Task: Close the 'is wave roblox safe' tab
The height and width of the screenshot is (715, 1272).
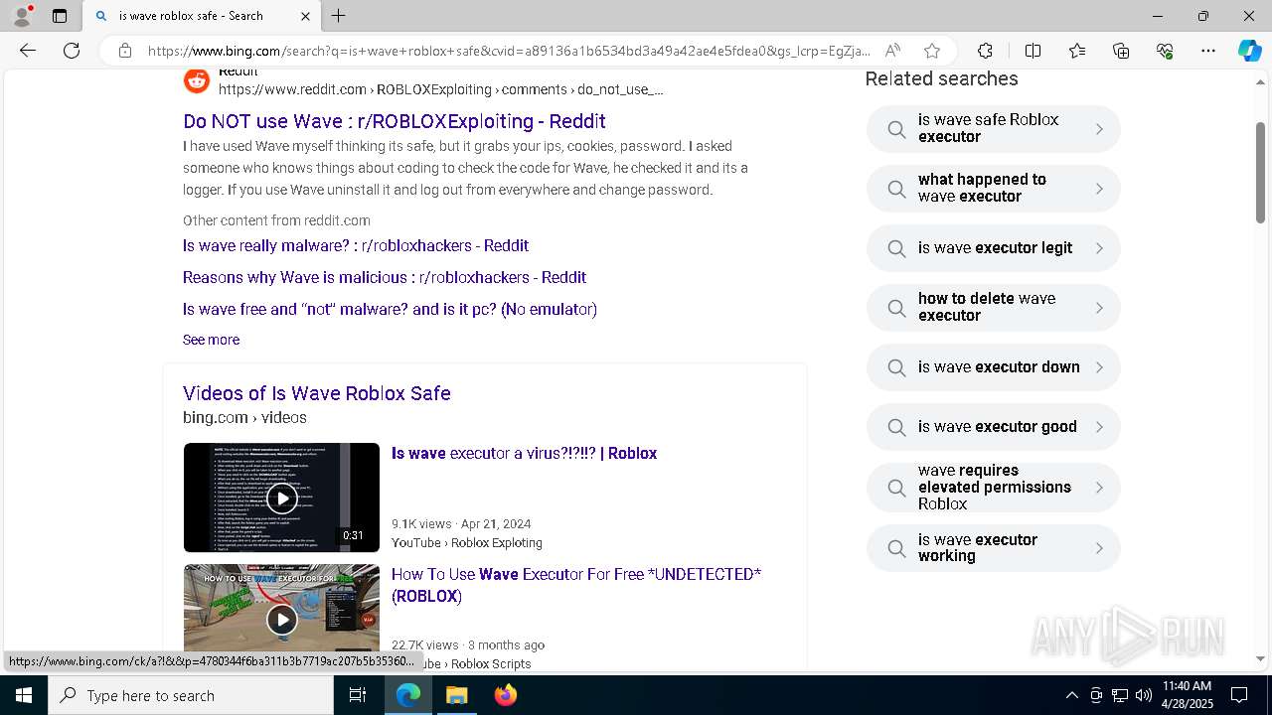Action: (305, 16)
